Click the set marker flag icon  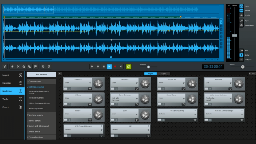[36, 67]
